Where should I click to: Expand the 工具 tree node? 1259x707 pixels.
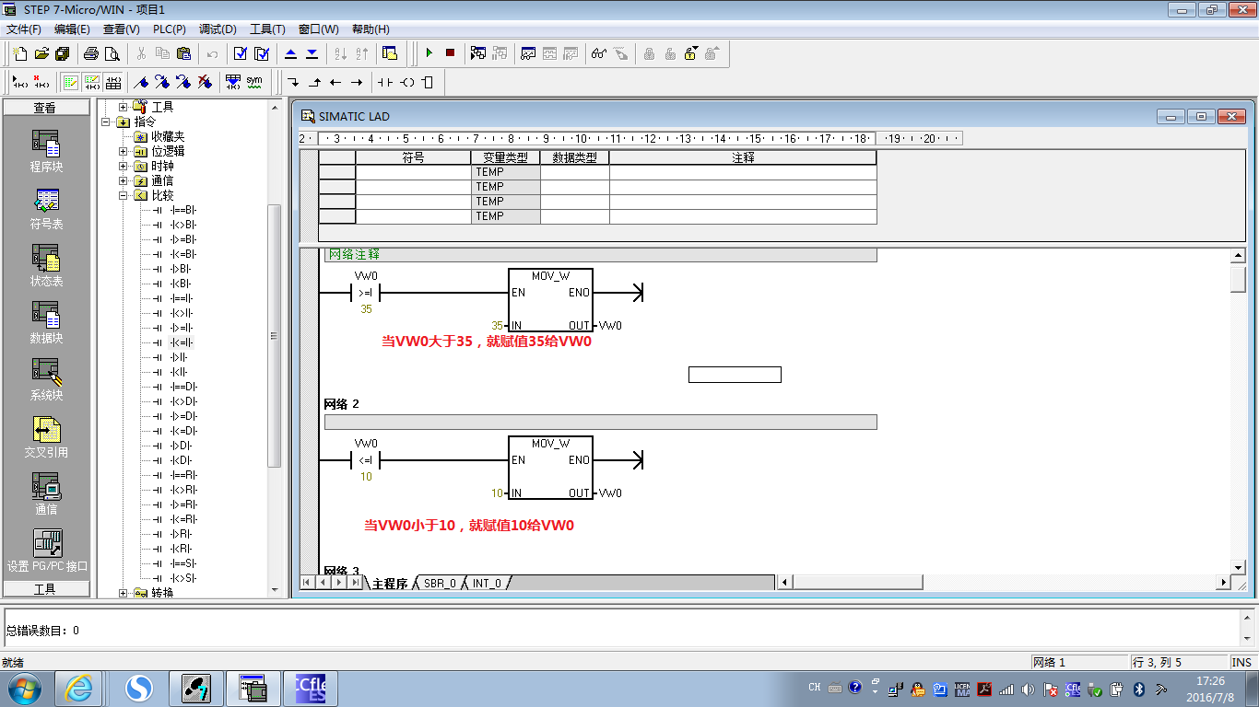click(x=124, y=107)
